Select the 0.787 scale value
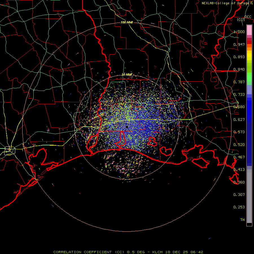The width and height of the screenshot is (254, 254). (239, 82)
